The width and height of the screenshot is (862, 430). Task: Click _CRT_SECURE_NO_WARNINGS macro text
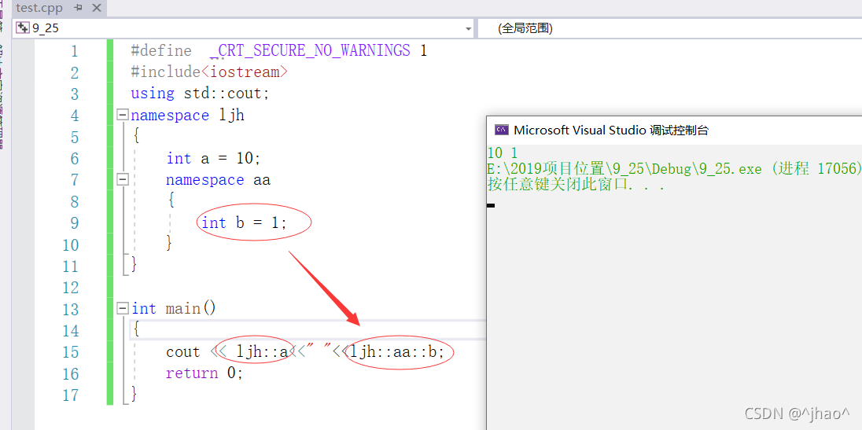(x=310, y=51)
